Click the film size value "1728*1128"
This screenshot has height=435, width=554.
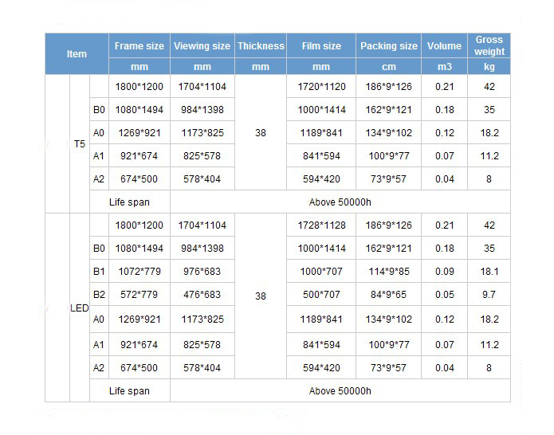coord(321,225)
